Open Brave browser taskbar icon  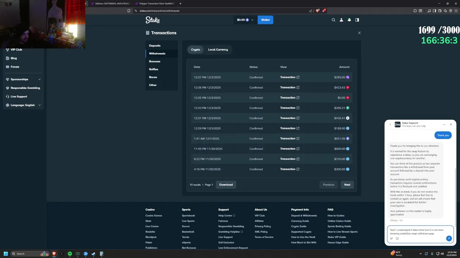point(54,254)
